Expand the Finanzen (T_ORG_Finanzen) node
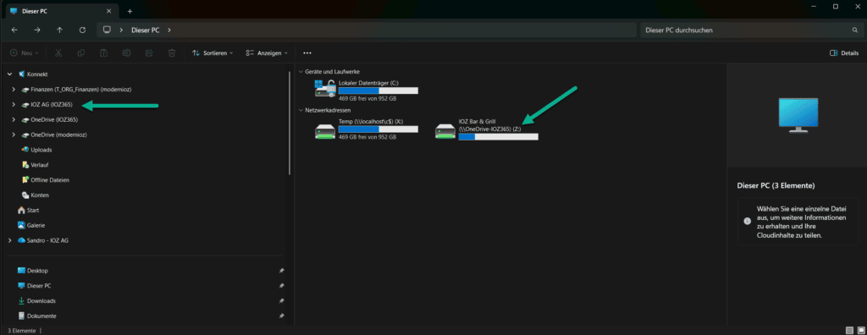Image resolution: width=867 pixels, height=335 pixels. click(14, 89)
